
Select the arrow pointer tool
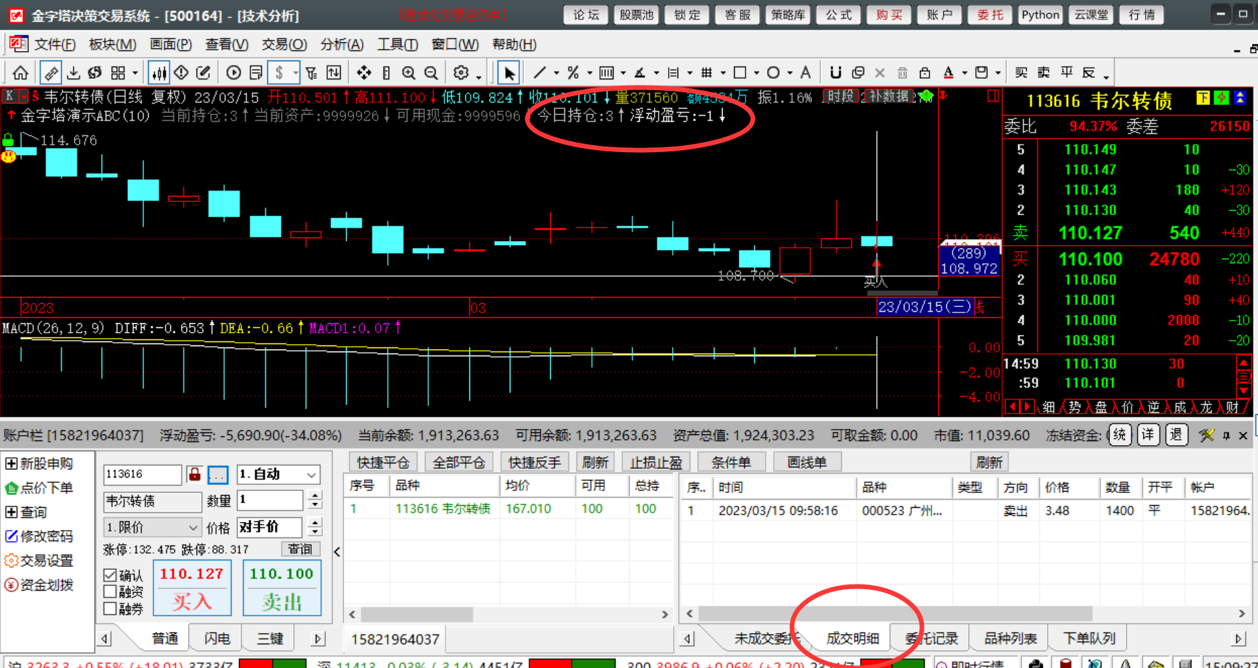[x=509, y=73]
